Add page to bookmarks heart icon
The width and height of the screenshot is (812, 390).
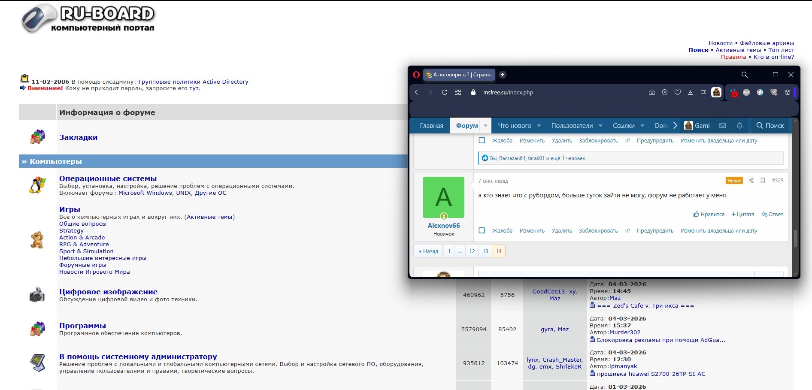click(678, 92)
